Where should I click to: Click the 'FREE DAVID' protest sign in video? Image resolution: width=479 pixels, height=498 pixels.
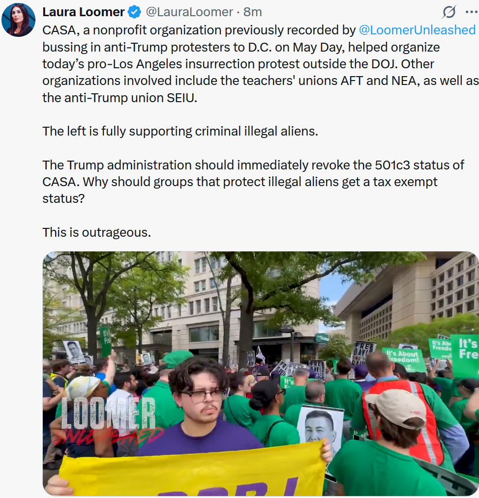pyautogui.click(x=363, y=353)
